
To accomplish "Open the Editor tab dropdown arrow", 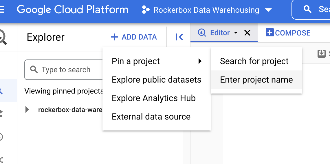I will (236, 33).
